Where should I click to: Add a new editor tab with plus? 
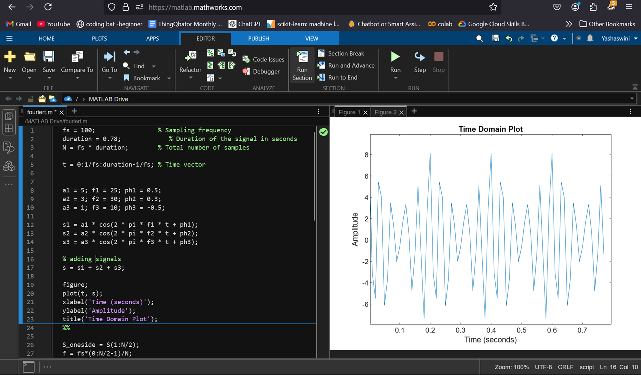[74, 111]
